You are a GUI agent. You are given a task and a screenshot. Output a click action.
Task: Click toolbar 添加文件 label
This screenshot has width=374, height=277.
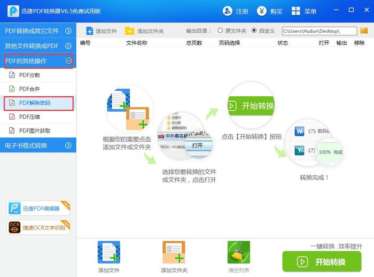click(106, 31)
